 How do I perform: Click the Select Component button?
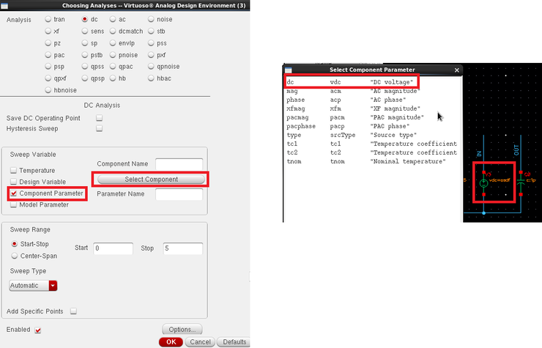[x=149, y=179]
